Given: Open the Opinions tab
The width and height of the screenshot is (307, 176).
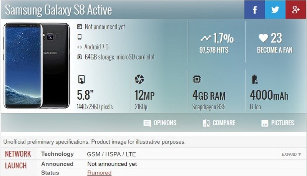Looking at the screenshot, I should point(165,123).
